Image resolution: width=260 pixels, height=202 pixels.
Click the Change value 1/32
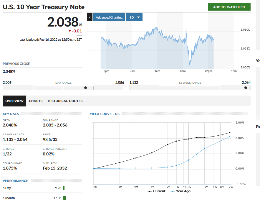click(x=7, y=154)
